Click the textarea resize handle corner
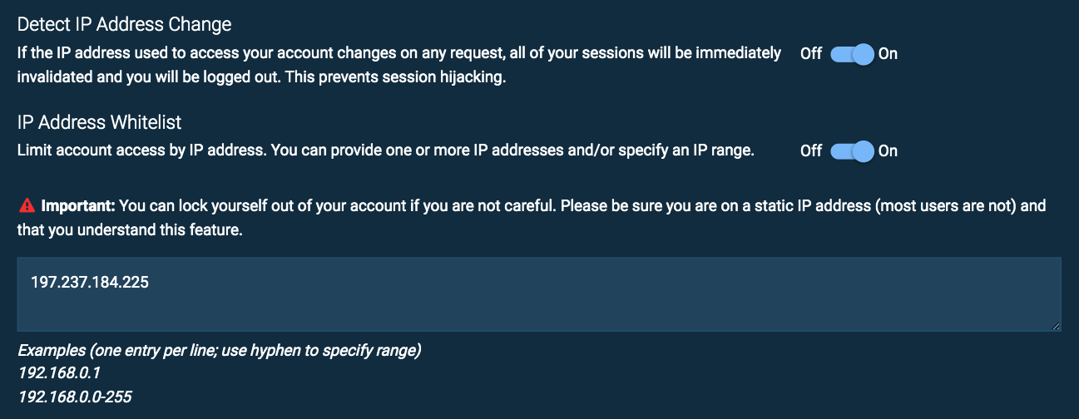Screen dimensions: 1079x419 coord(1057,327)
